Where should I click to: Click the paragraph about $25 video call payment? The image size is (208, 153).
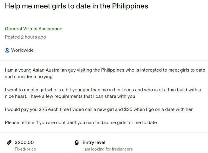[x=99, y=109]
